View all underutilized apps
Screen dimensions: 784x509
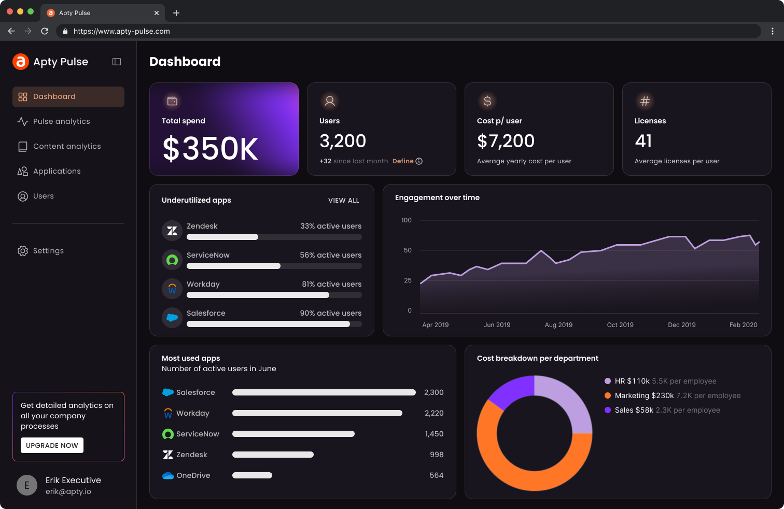coord(343,201)
